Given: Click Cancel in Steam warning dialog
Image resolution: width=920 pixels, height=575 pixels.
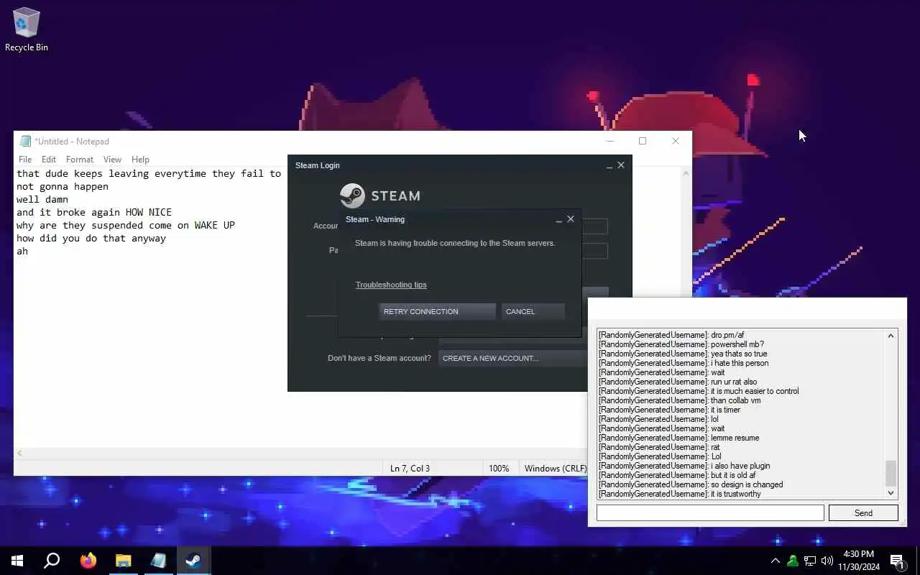Looking at the screenshot, I should point(533,311).
